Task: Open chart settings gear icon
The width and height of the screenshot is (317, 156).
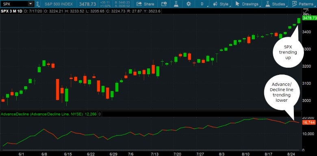Action: click(x=189, y=4)
